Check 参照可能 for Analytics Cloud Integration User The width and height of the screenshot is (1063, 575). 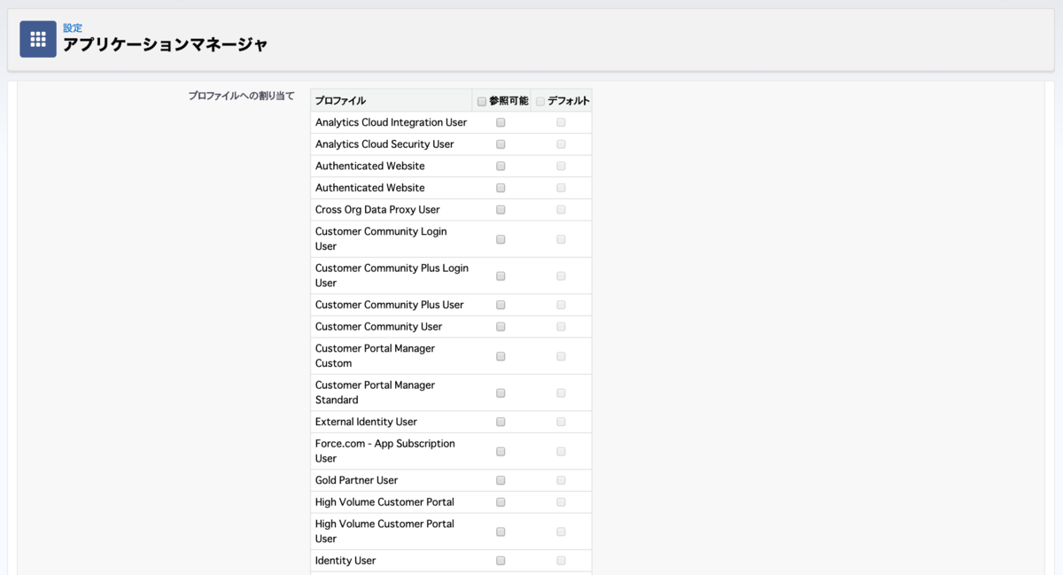click(500, 122)
